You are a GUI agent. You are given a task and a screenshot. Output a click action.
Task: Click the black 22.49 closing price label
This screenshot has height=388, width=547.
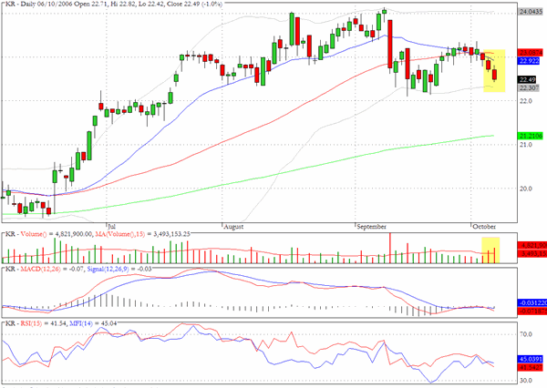[x=529, y=80]
